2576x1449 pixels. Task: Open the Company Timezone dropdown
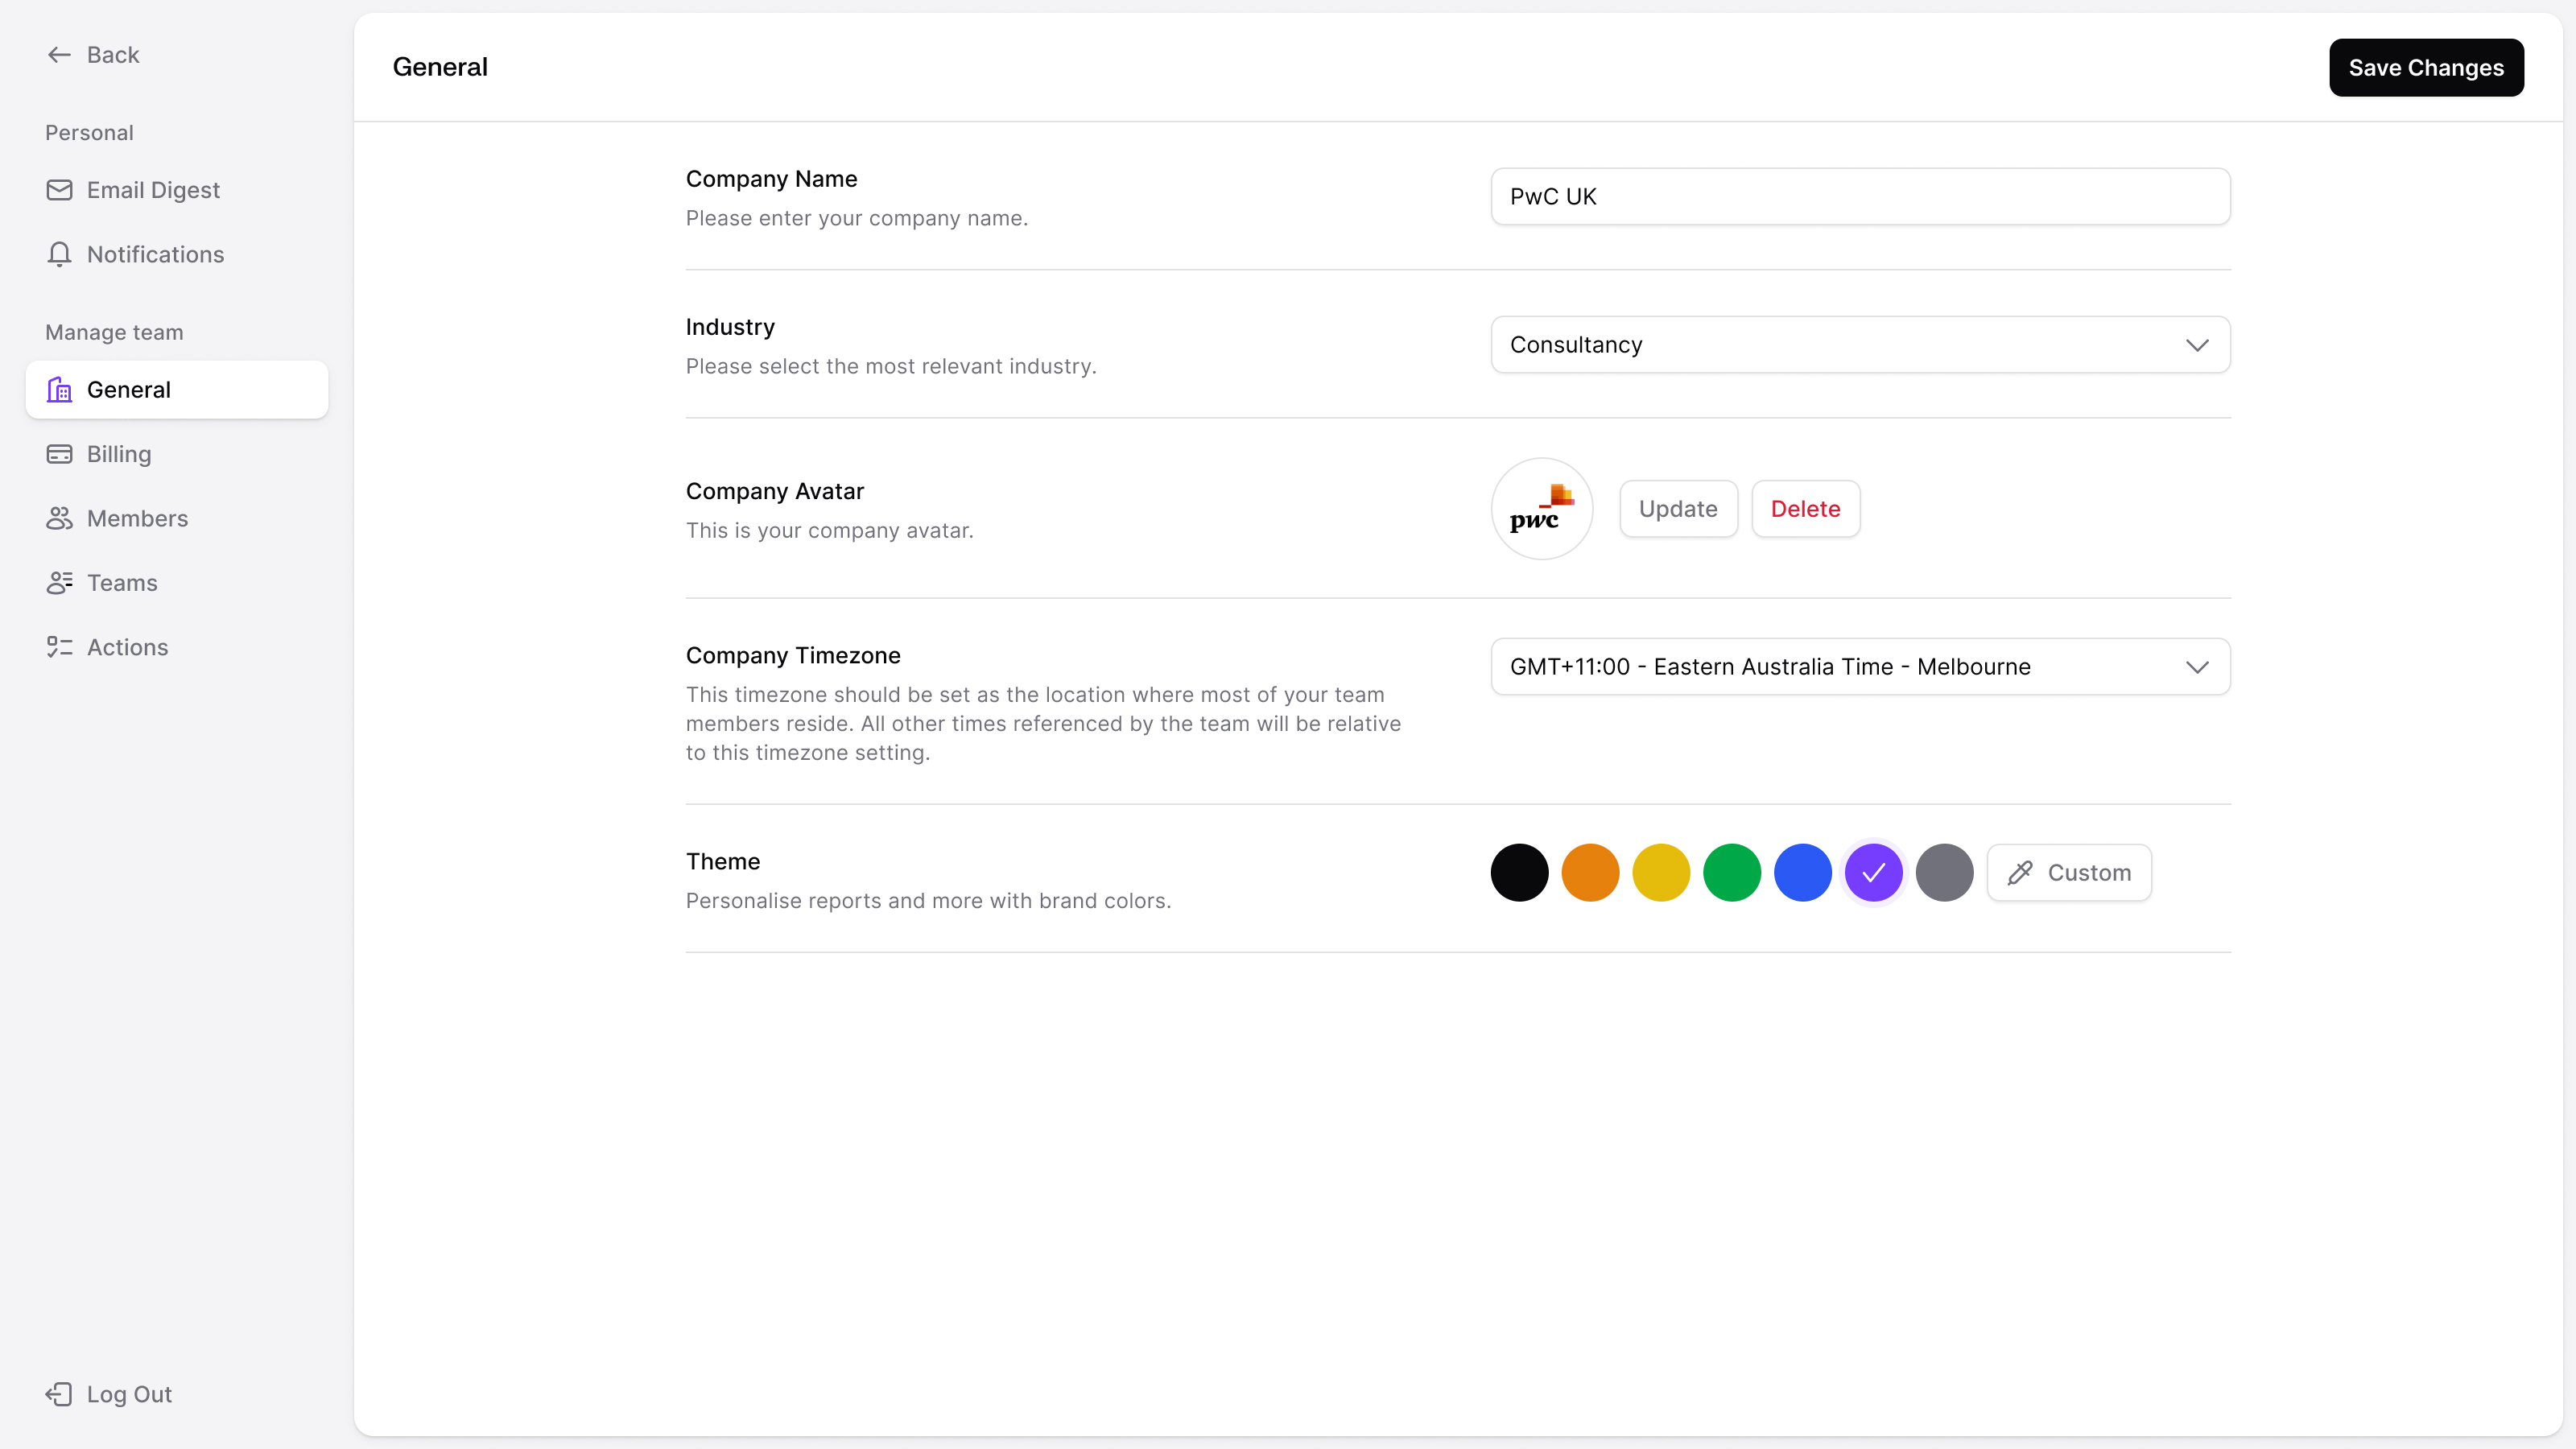1860,667
